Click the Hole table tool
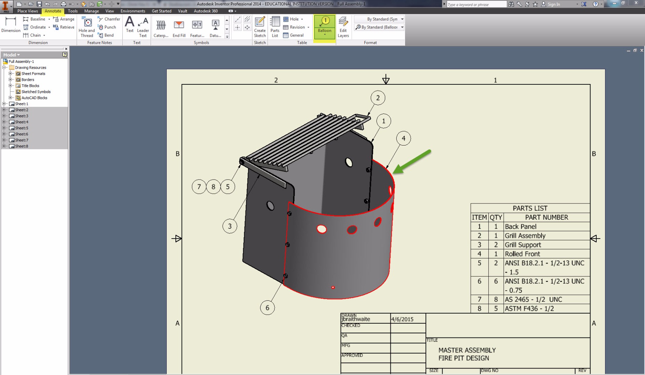 click(291, 19)
